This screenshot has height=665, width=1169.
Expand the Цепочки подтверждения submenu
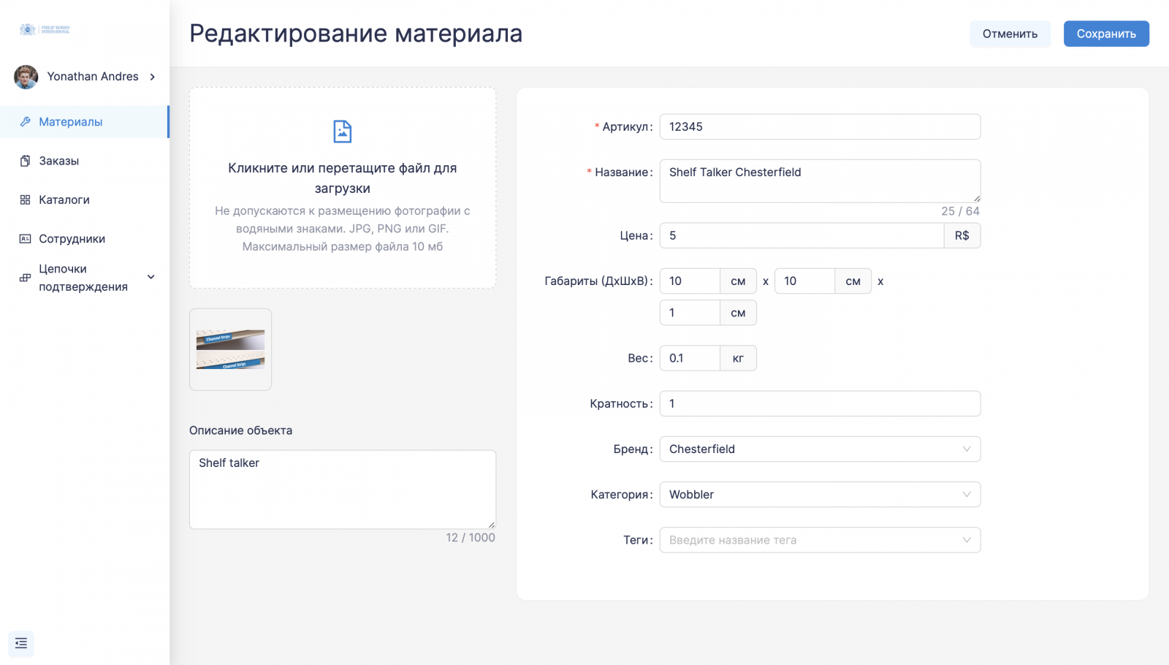coord(151,277)
